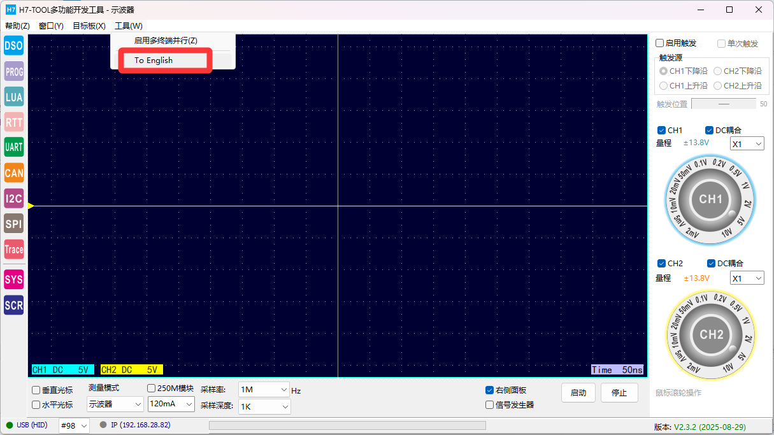The image size is (774, 435).
Task: Toggle the 垂直光标 vertical cursor checkbox
Action: tap(36, 390)
